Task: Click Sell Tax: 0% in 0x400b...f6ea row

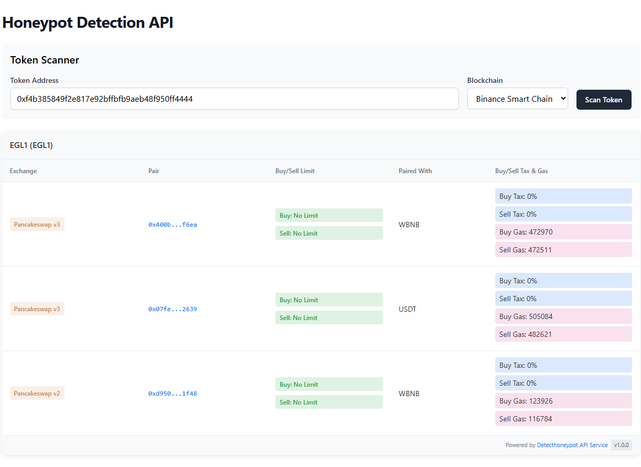Action: click(563, 214)
